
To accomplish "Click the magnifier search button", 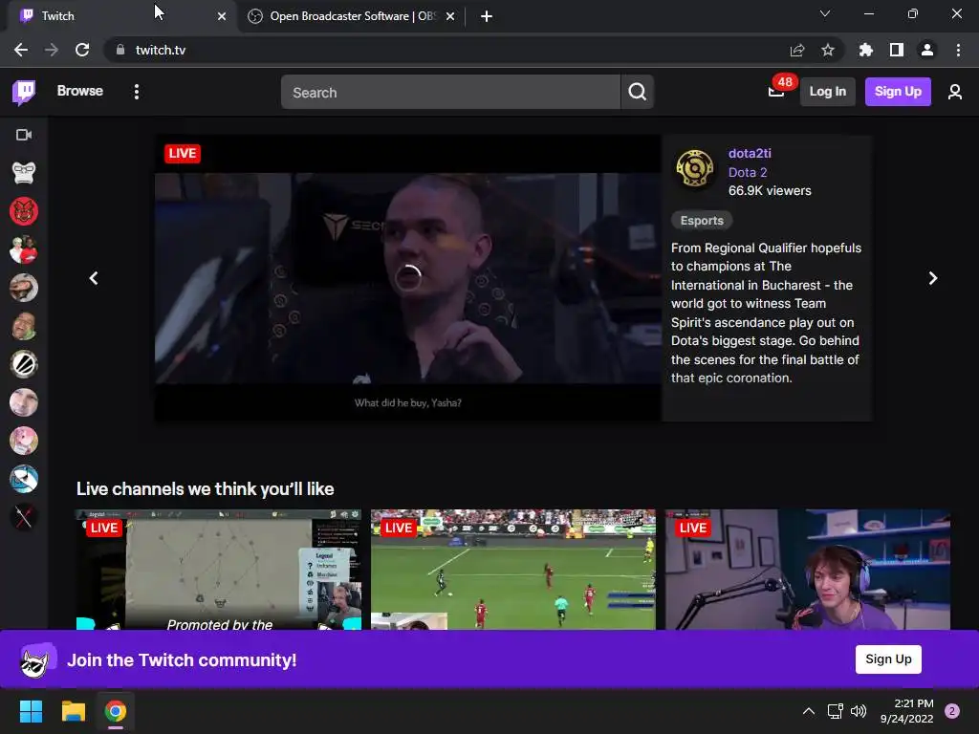I will click(637, 93).
